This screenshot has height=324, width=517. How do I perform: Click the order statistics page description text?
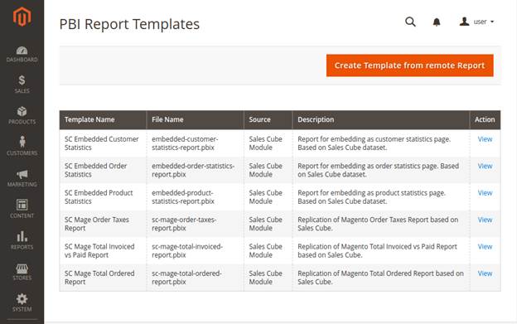(378, 170)
